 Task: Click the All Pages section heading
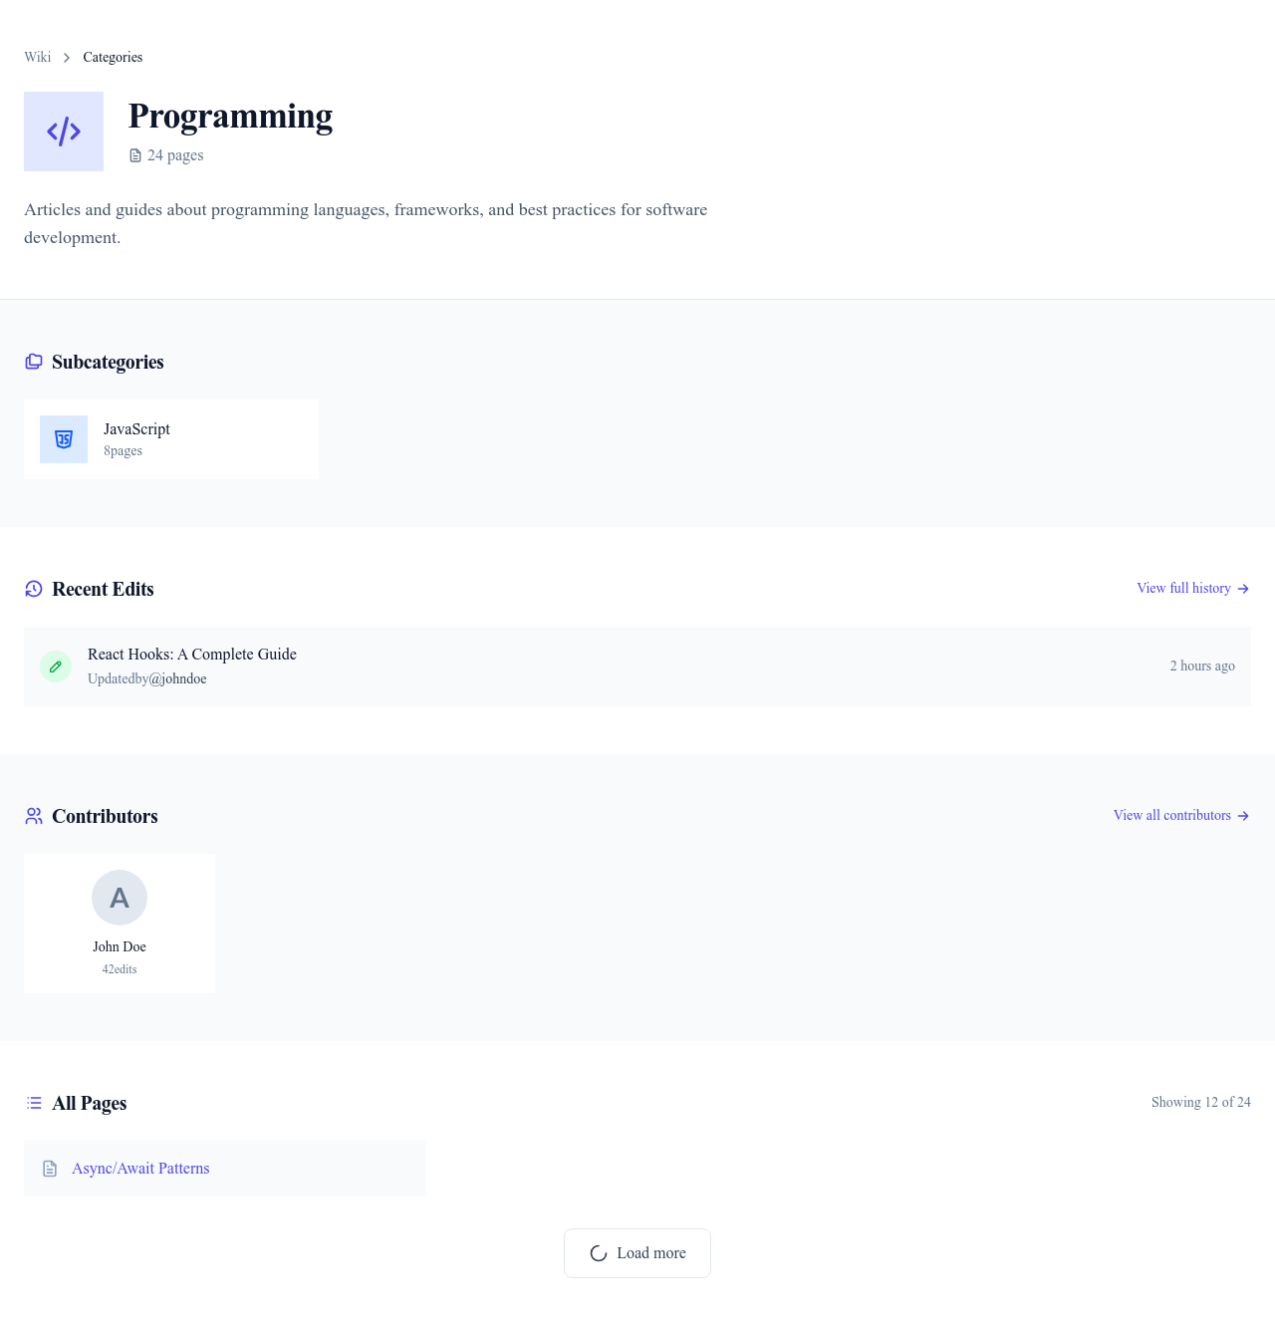coord(90,1103)
